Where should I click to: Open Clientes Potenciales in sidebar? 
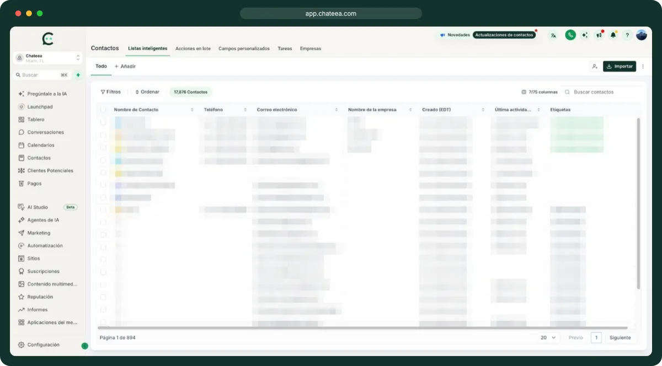click(46, 170)
